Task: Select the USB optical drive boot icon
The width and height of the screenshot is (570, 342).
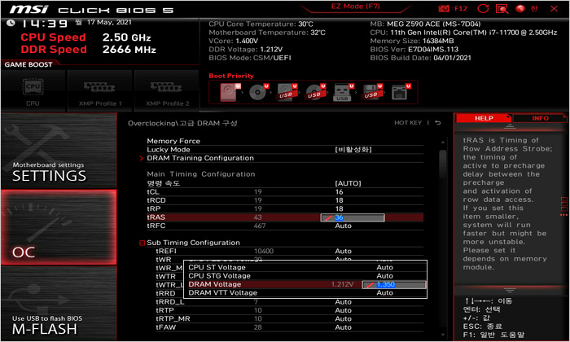Action: click(x=316, y=92)
